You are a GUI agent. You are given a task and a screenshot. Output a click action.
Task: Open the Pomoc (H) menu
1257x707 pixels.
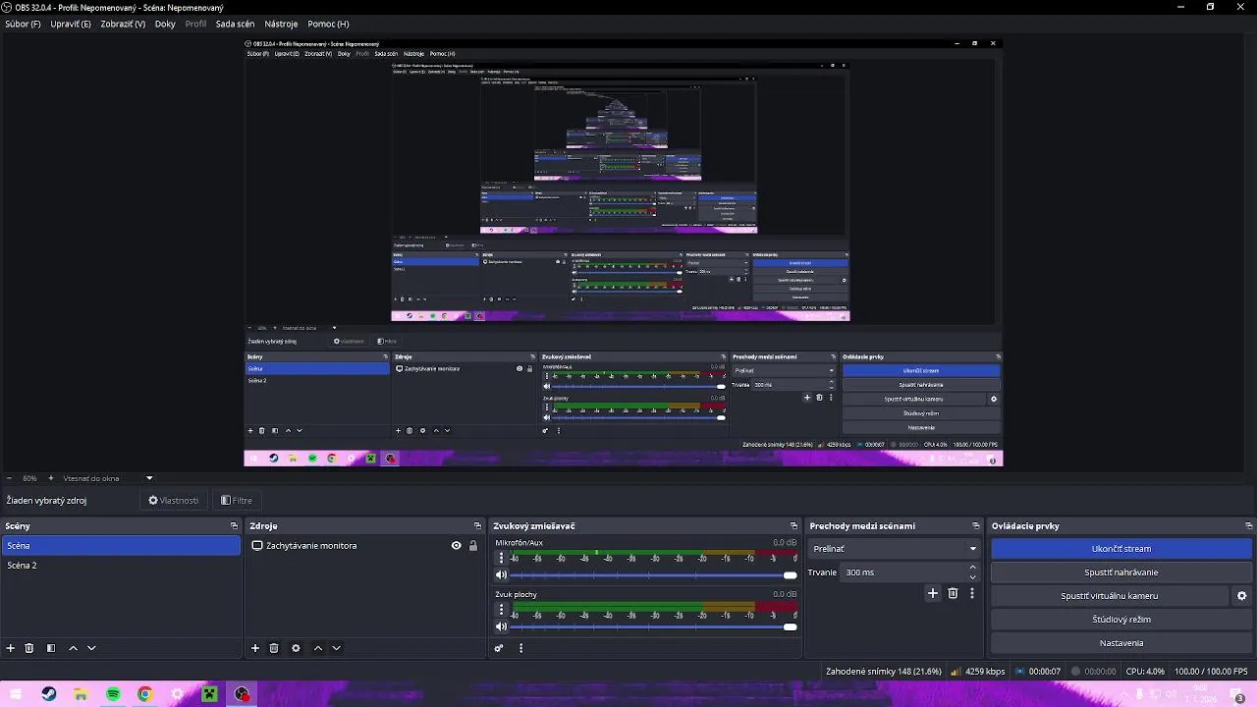[328, 24]
